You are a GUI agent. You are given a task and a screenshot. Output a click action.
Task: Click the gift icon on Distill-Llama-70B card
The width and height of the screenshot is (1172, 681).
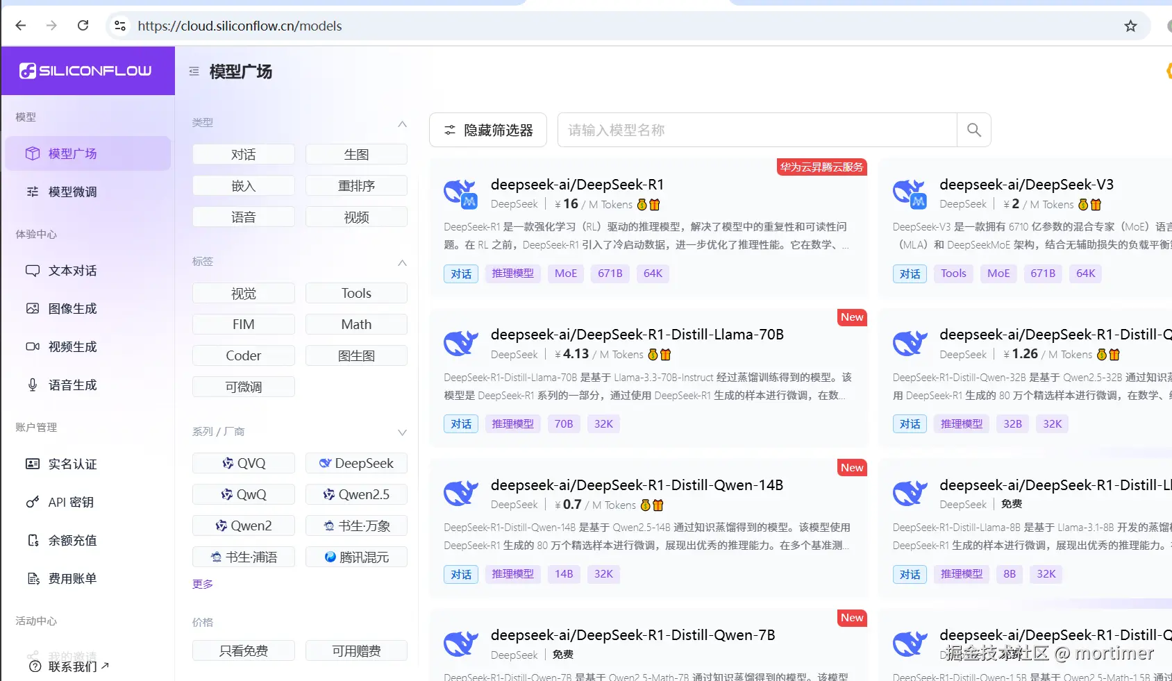(665, 355)
